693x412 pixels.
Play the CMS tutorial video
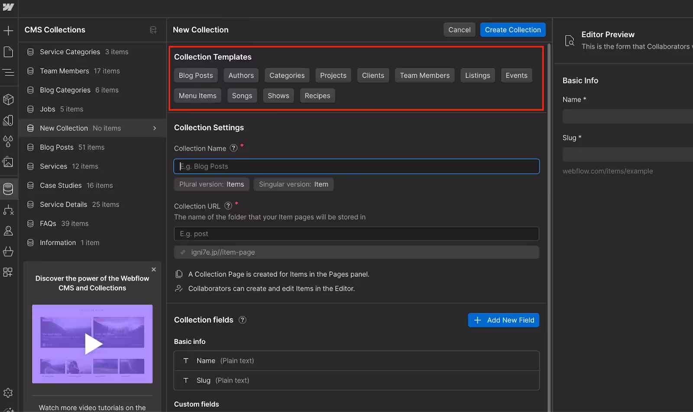(92, 344)
